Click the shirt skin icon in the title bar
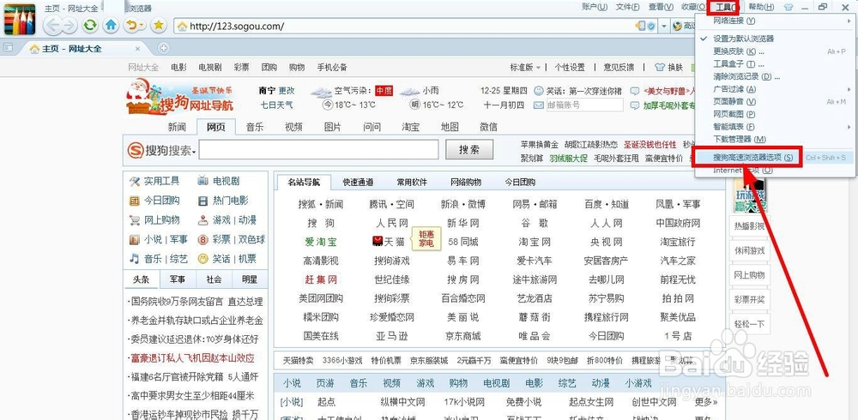Screen dimensions: 858x420 [788, 7]
